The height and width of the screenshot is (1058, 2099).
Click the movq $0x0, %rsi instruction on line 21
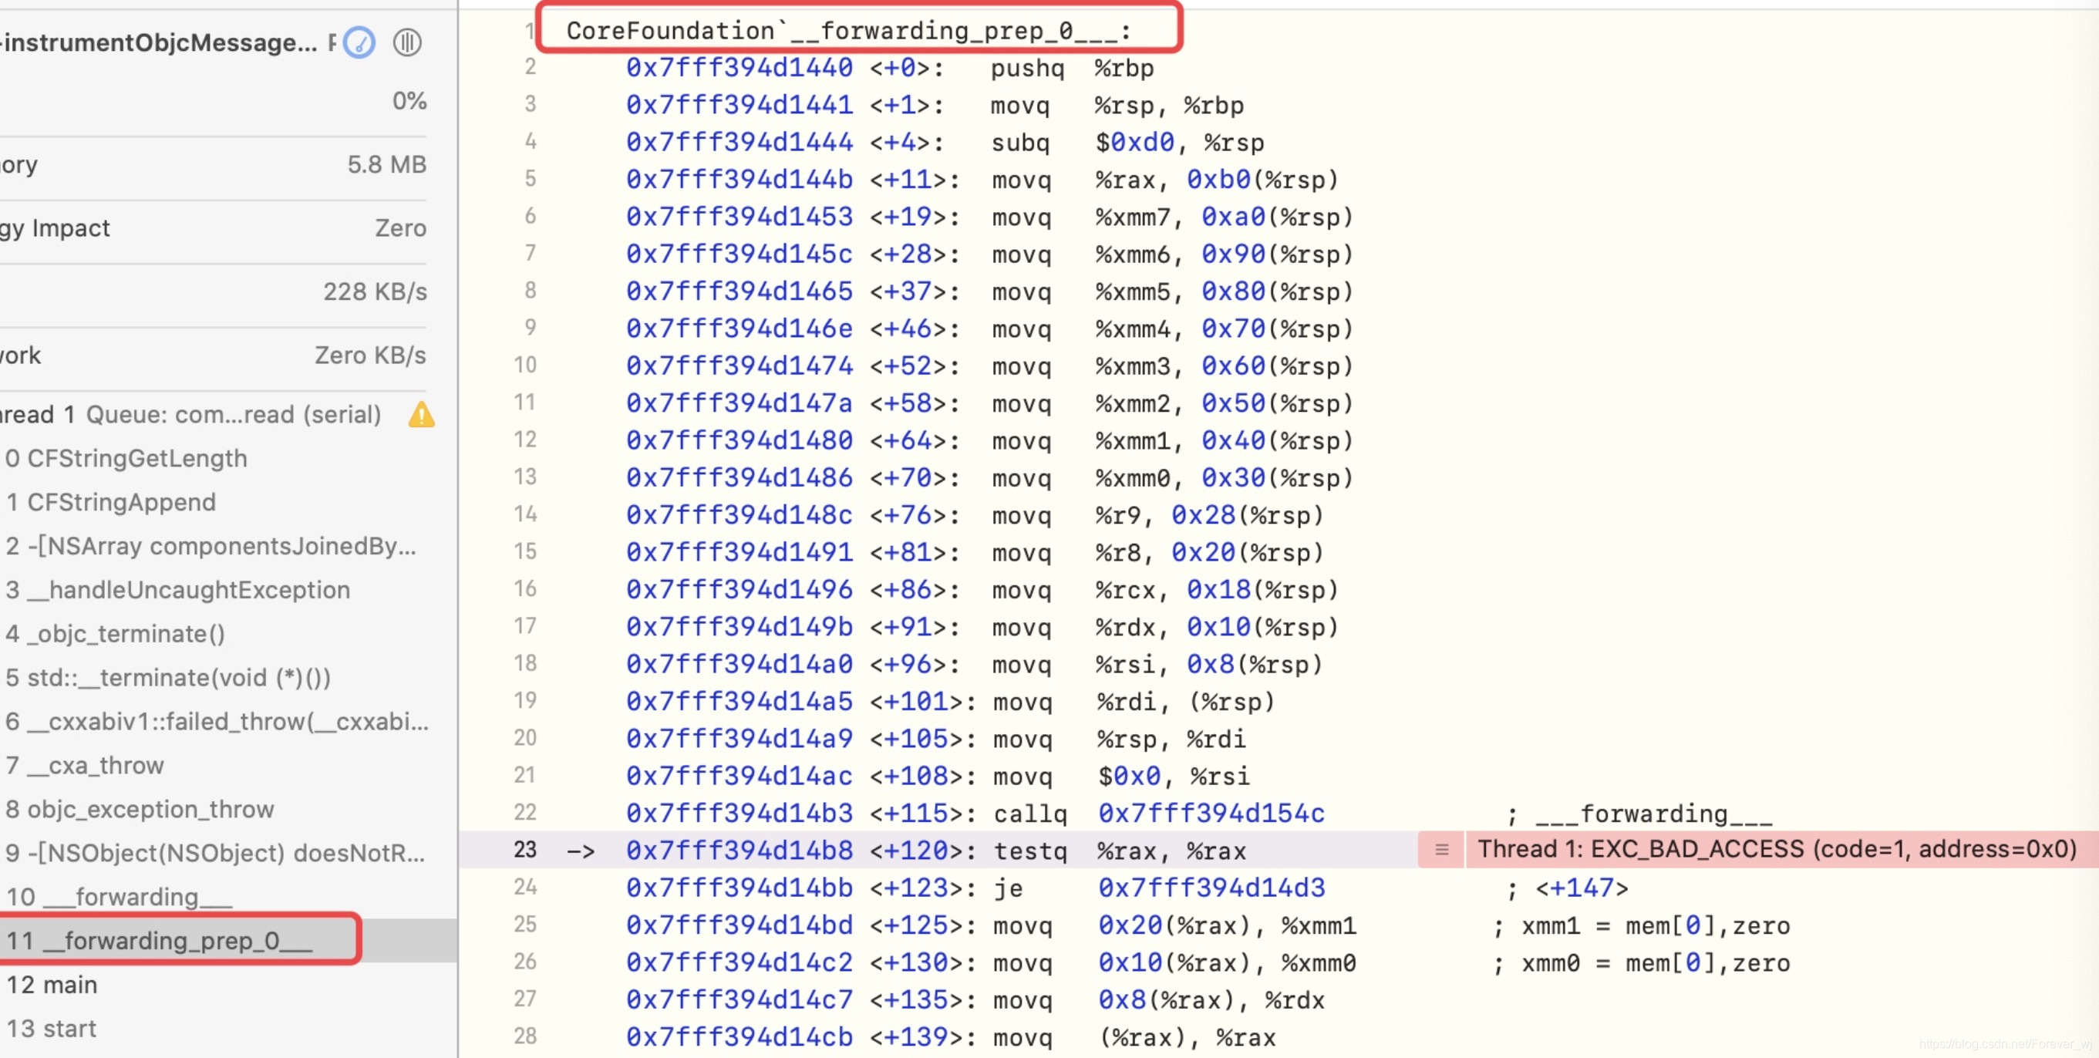[1121, 776]
